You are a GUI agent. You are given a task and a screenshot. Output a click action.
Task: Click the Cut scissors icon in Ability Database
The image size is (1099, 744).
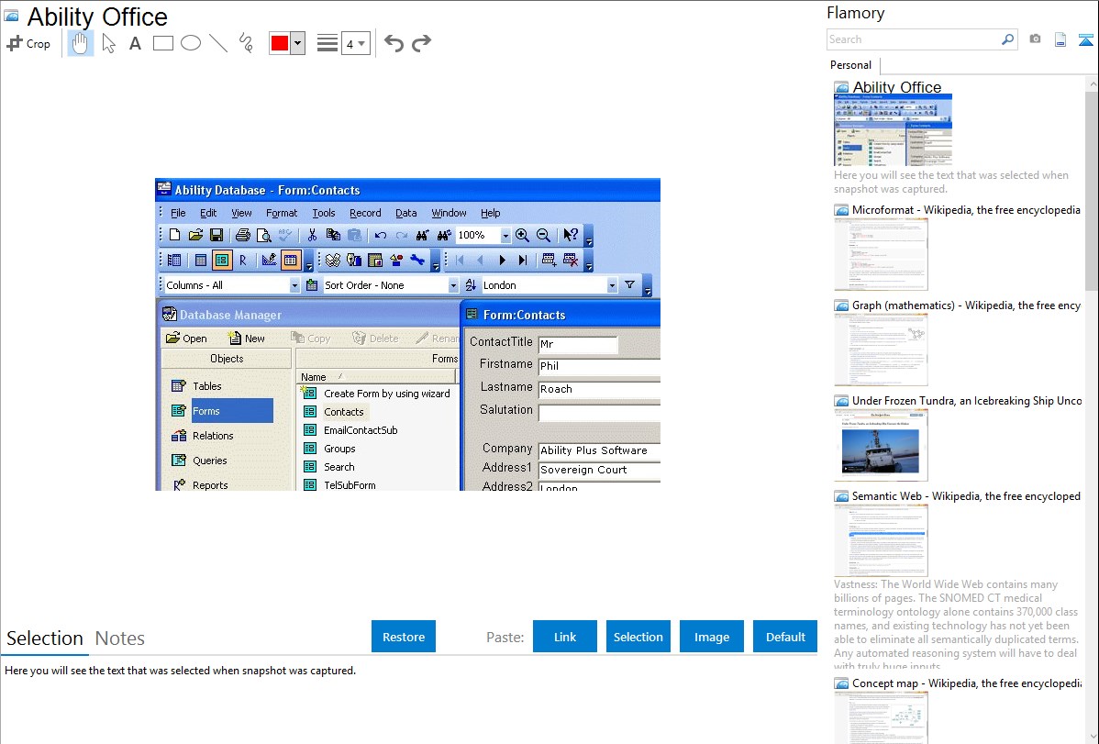312,235
